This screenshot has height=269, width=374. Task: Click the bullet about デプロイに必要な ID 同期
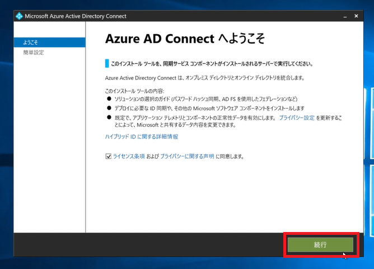(x=209, y=108)
